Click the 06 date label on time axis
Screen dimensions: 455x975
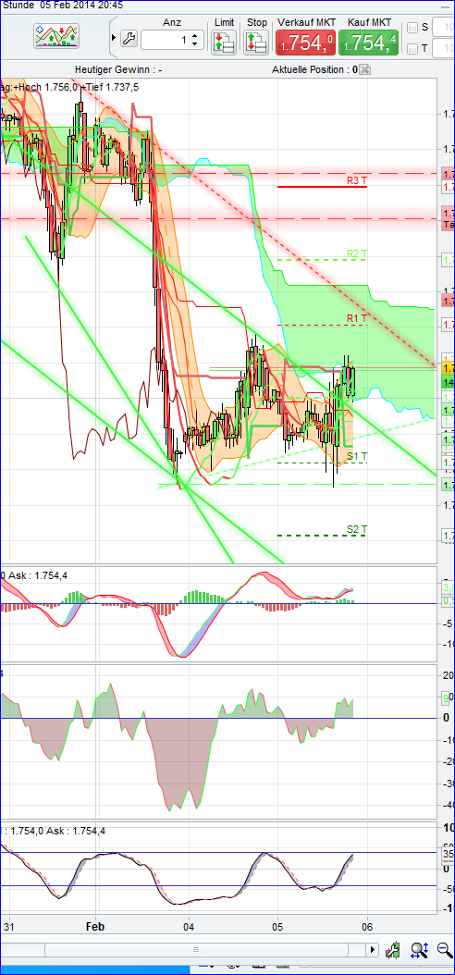[367, 926]
